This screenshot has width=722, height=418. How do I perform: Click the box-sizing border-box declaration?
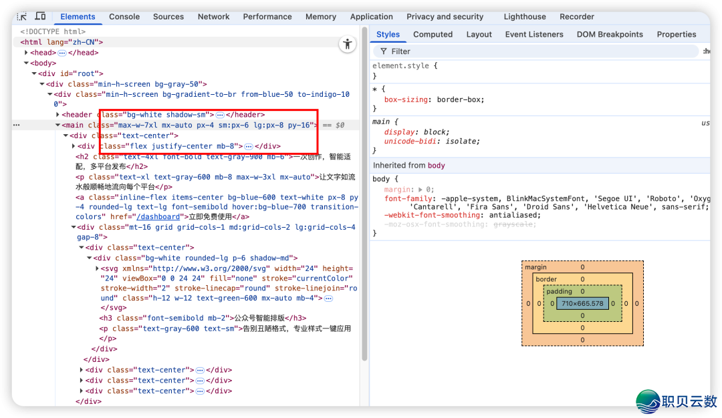(x=434, y=99)
